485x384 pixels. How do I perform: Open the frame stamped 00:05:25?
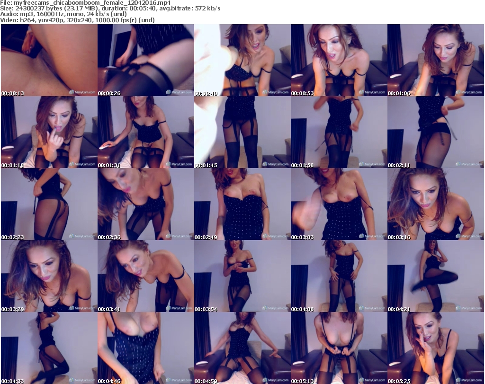pos(436,348)
